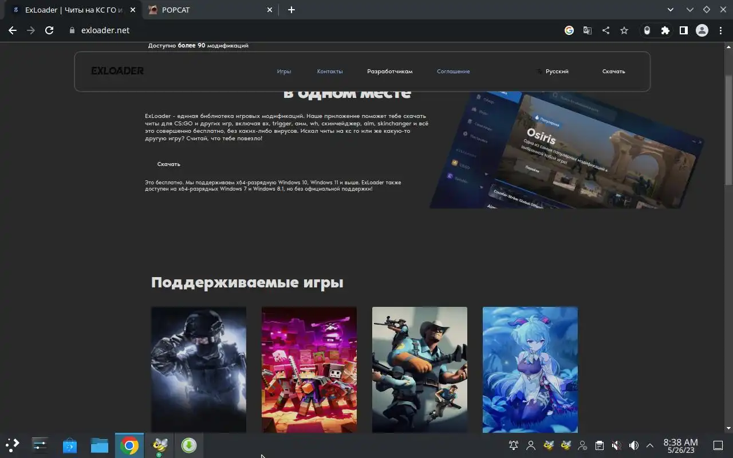
Task: Open the bee app in the taskbar
Action: point(159,445)
